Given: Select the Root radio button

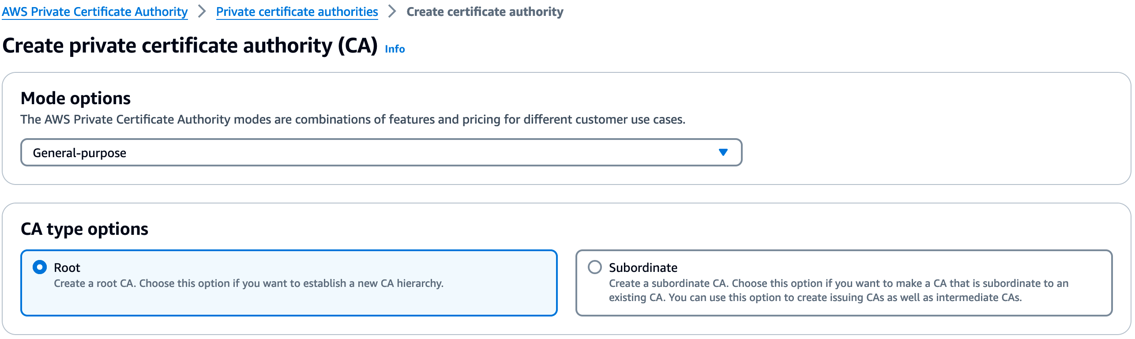Looking at the screenshot, I should [x=40, y=267].
